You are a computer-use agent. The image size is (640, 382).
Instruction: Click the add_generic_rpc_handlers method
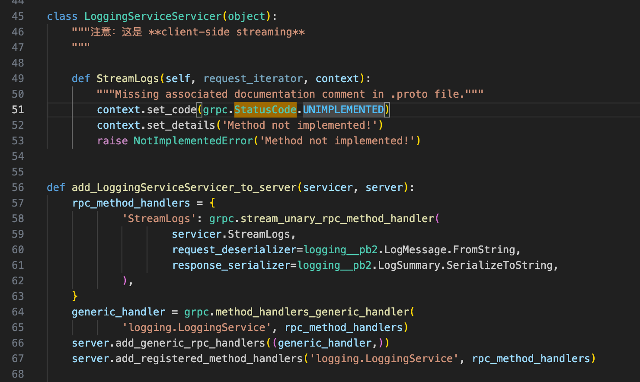click(x=190, y=343)
